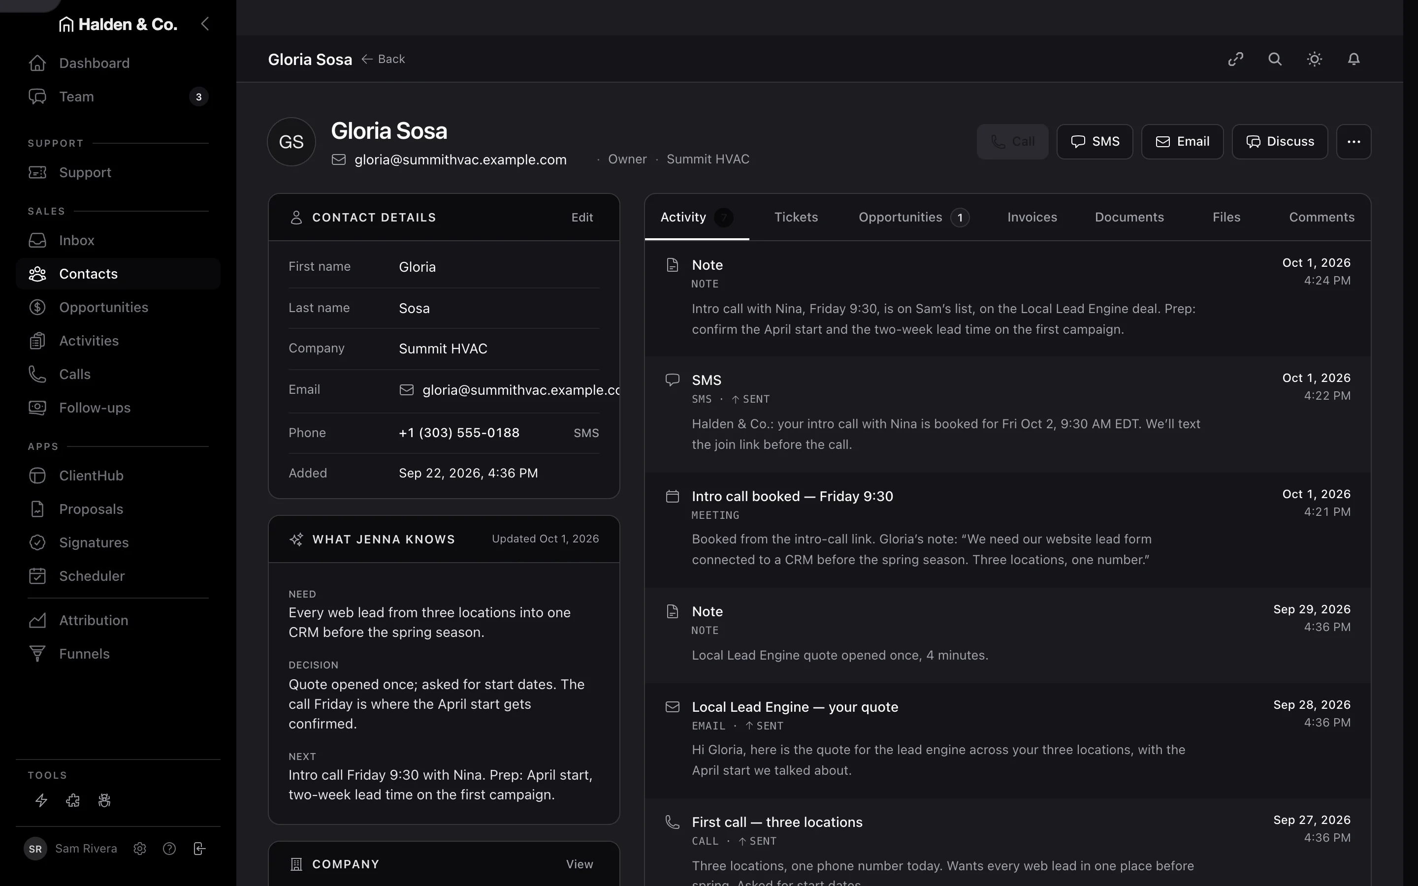Open the lightning bolt tool
The width and height of the screenshot is (1418, 886).
click(41, 800)
